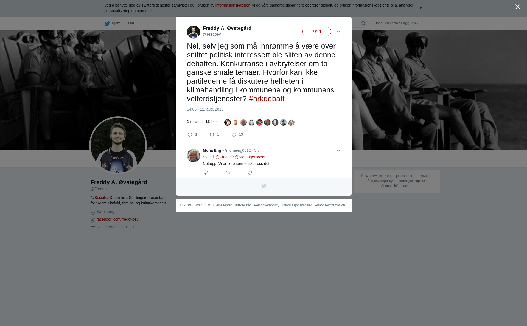Like Mona Eng's reply with the heart
Image resolution: width=527 pixels, height=326 pixels.
point(250,173)
